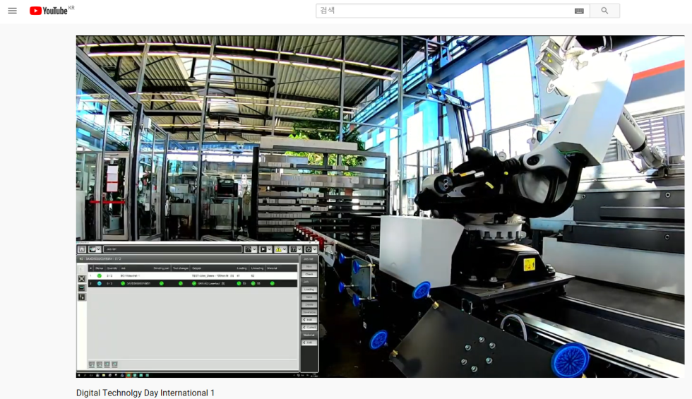Open the on-screen keyboard in search box
The width and height of the screenshot is (692, 399).
pos(579,11)
